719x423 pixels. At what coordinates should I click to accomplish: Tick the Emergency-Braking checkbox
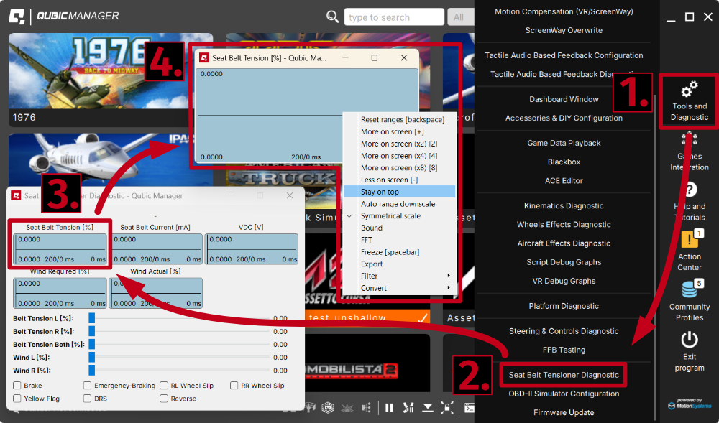pos(88,386)
